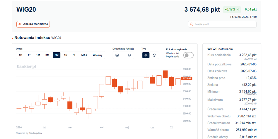Viewport: 278px width, 139px height.
Task: Click the maj month label on time axis
Action: tap(127, 127)
